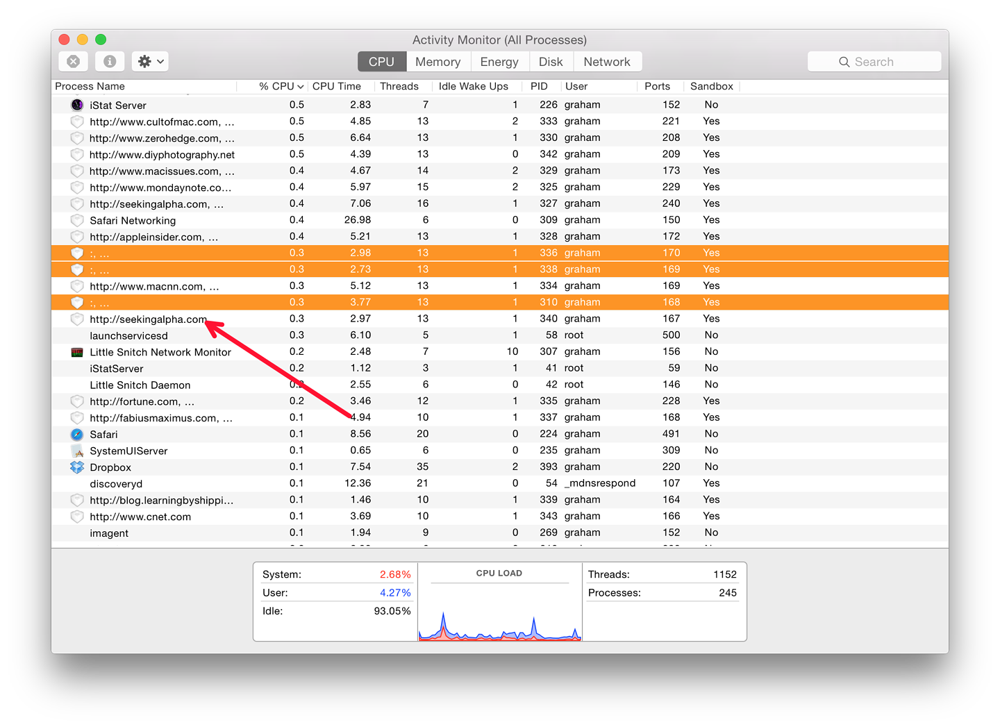Click shield icon of highlighted PID 338 row
The image size is (1000, 727).
click(77, 269)
